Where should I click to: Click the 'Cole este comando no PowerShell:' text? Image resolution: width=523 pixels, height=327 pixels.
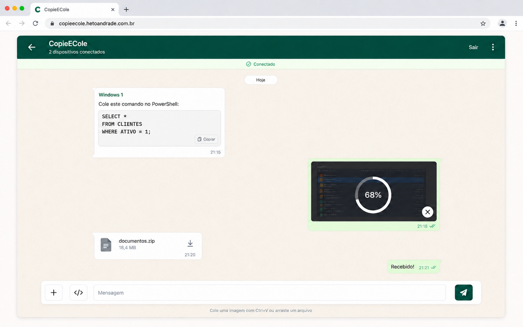(x=138, y=104)
